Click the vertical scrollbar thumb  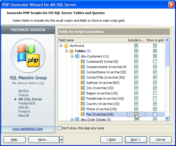(x=167, y=54)
